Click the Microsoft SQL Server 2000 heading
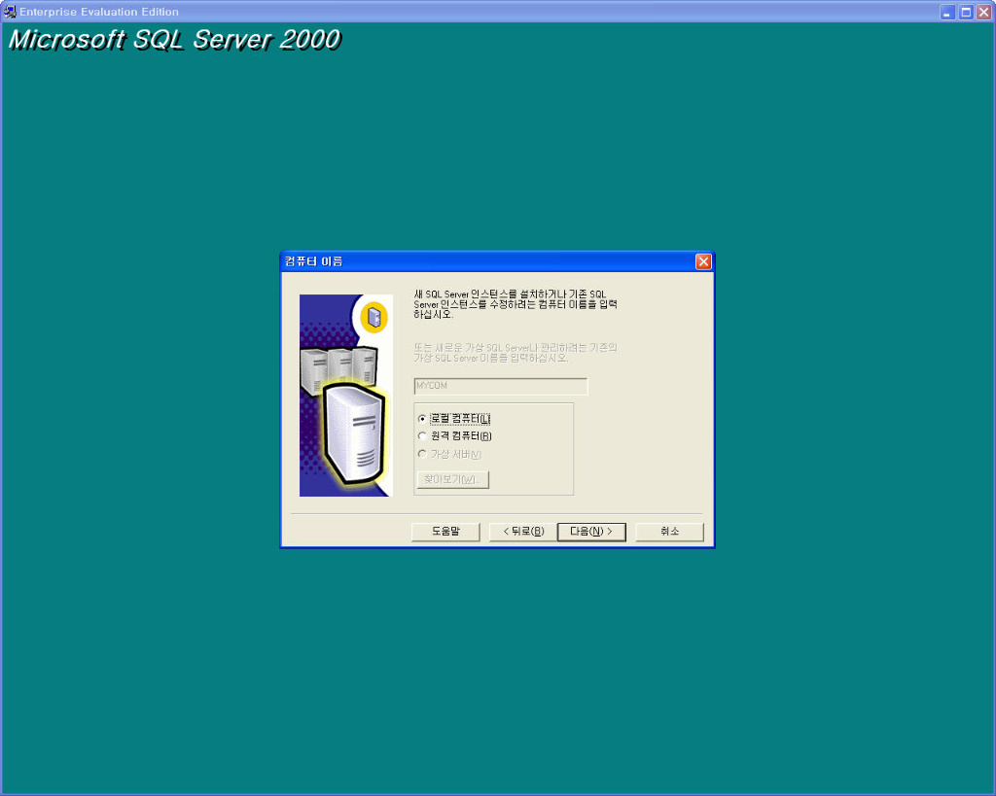The image size is (996, 796). tap(175, 40)
